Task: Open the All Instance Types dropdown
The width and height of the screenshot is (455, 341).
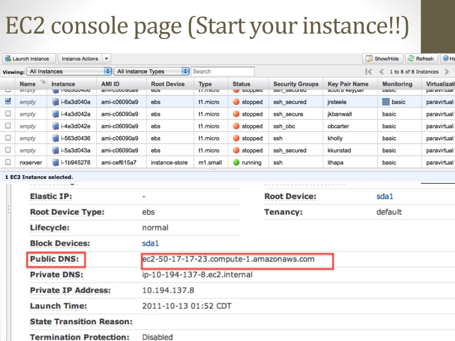Action: pos(152,71)
